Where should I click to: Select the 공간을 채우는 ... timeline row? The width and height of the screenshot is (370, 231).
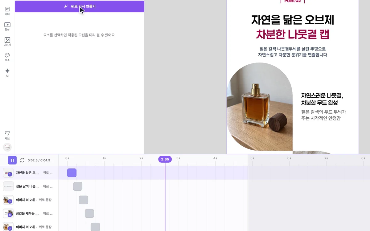pyautogui.click(x=29, y=213)
